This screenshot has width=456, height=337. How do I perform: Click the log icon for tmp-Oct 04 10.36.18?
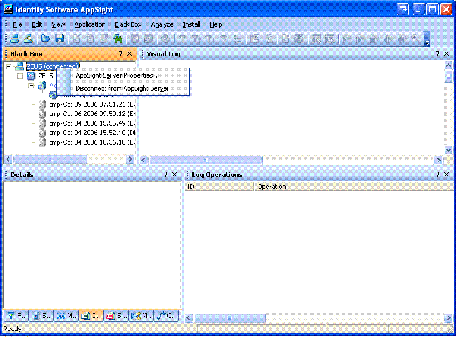43,142
